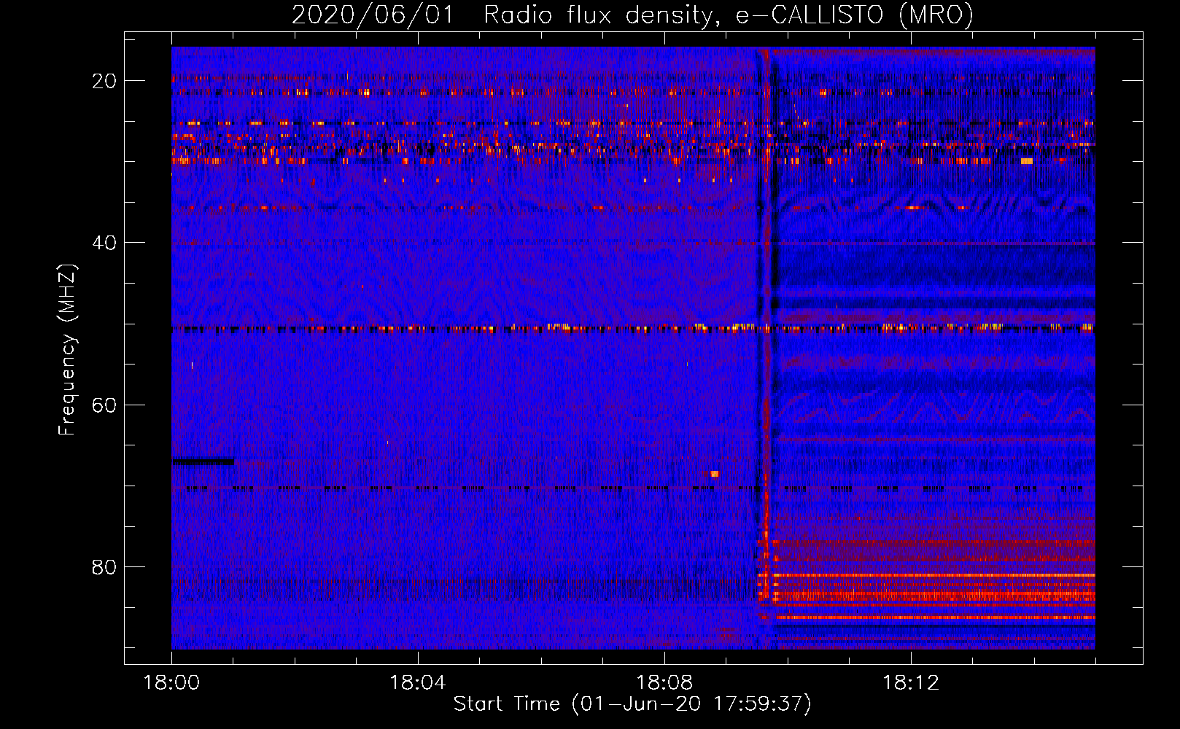Screen dimensions: 1180x729
Task: Click the 'Start Time (01-Jun-20 17:59:37)' label
Action: click(632, 704)
